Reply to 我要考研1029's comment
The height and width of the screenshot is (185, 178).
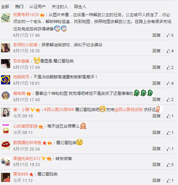[x=156, y=35]
